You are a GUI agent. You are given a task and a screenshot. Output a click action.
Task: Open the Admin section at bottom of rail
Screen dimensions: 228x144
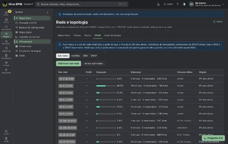(6, 132)
